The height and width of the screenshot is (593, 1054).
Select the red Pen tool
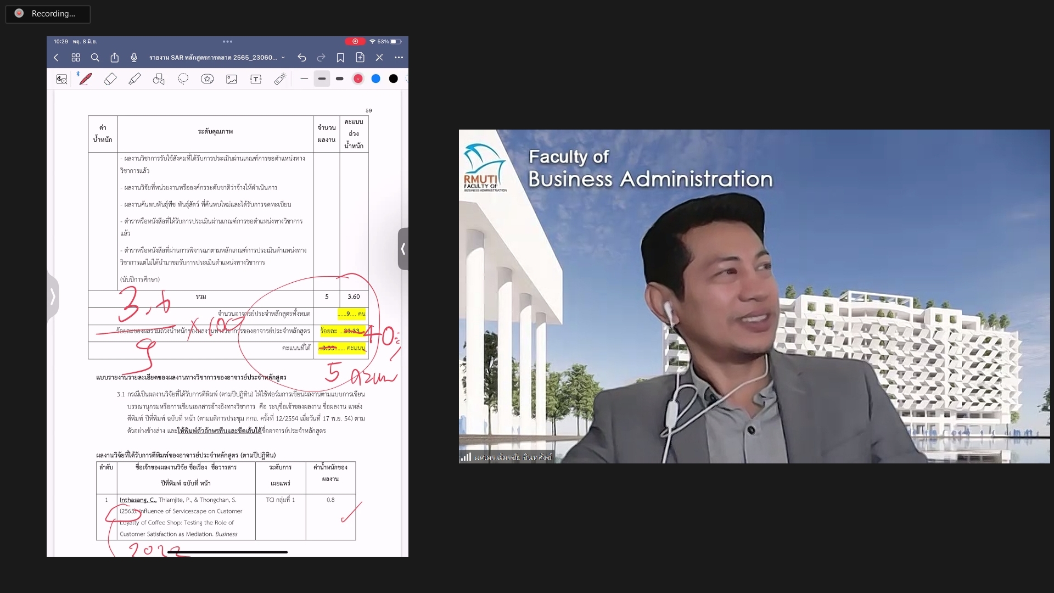point(86,79)
